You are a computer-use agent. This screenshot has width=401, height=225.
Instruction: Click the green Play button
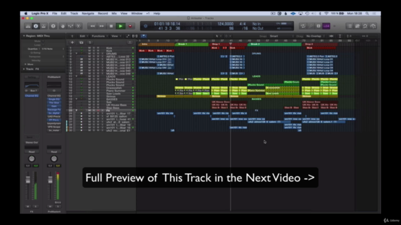pos(120,26)
